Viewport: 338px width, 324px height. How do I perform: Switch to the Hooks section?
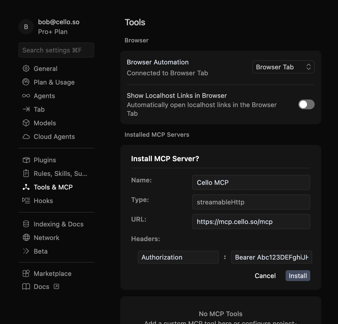point(26,201)
